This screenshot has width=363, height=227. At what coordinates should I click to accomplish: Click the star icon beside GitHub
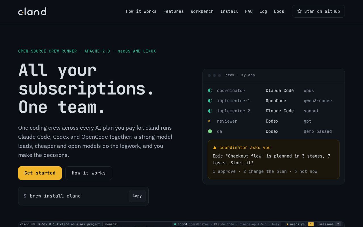[299, 11]
